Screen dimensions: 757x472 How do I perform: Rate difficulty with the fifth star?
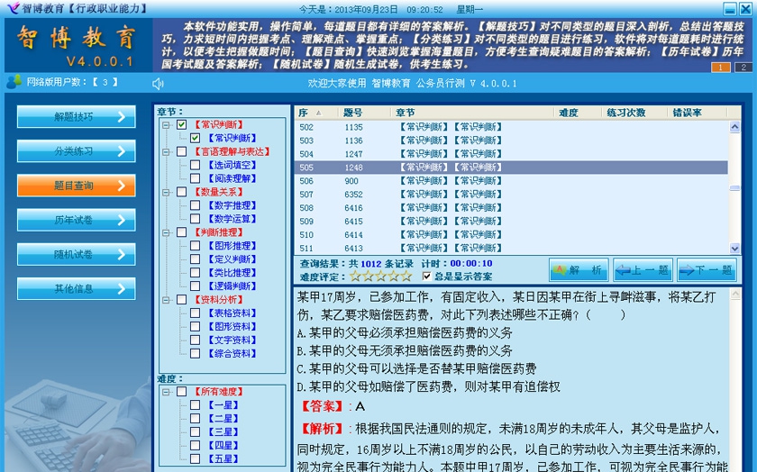(x=406, y=276)
